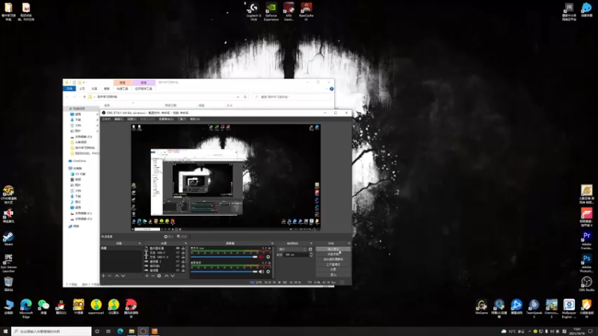Move source up in Sources dock
The height and width of the screenshot is (336, 598).
click(x=166, y=276)
